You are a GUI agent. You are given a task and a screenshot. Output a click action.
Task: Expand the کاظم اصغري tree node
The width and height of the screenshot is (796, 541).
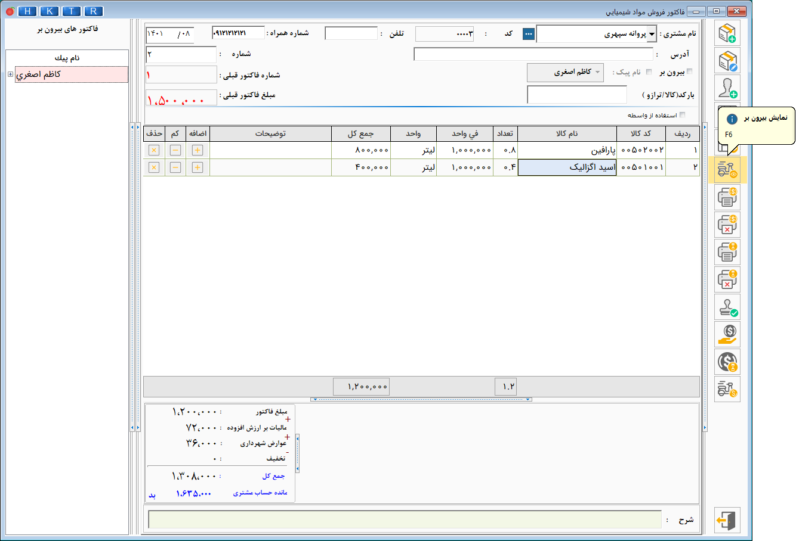click(x=10, y=74)
